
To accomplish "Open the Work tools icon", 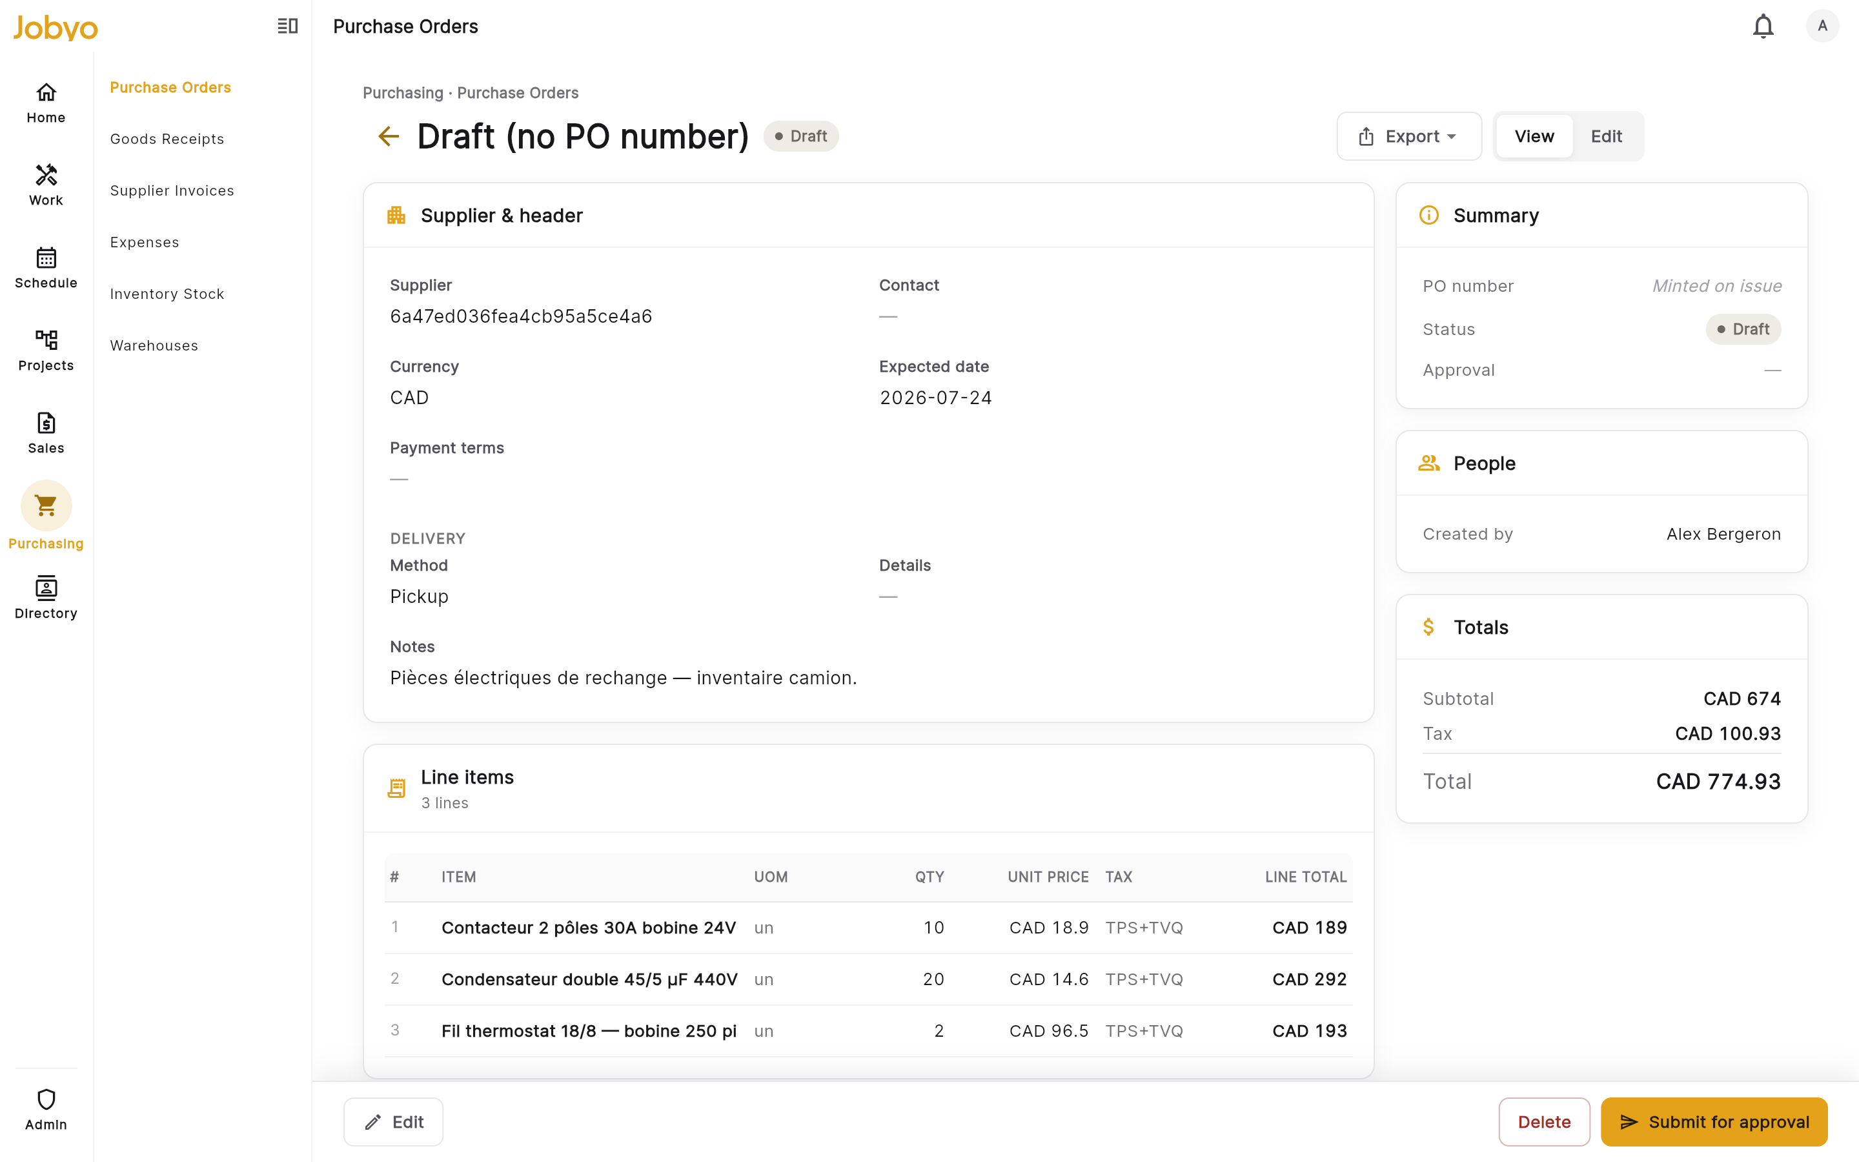I will click(x=46, y=174).
